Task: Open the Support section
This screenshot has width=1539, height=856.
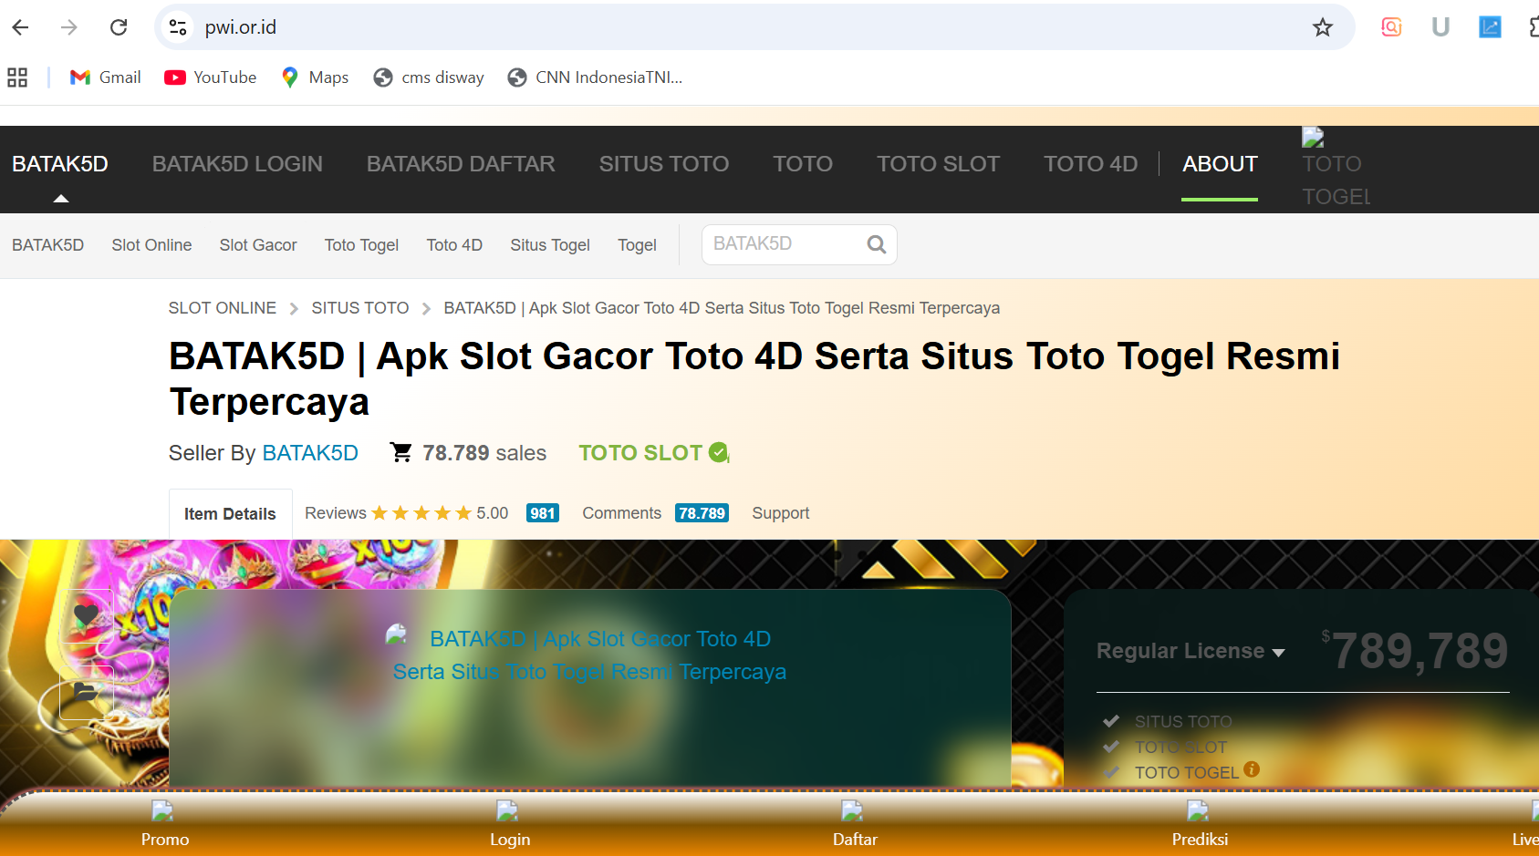Action: coord(780,512)
